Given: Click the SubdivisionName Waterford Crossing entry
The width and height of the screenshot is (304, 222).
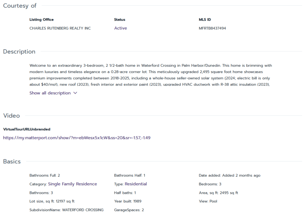Looking at the screenshot, I should 67,210.
